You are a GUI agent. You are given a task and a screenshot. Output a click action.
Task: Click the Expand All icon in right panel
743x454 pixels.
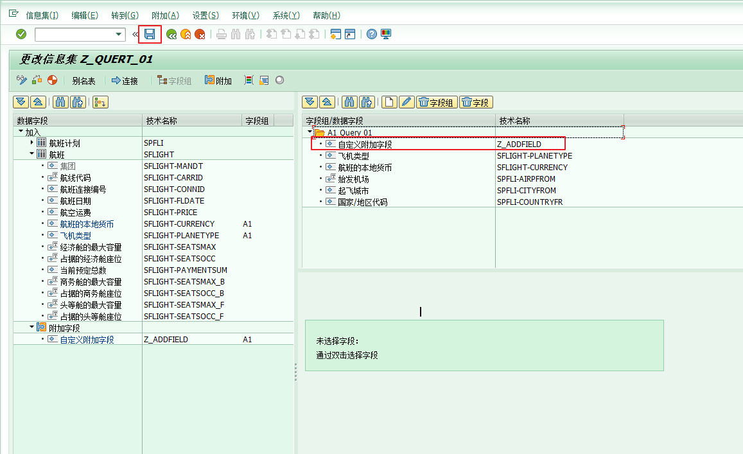coord(310,101)
